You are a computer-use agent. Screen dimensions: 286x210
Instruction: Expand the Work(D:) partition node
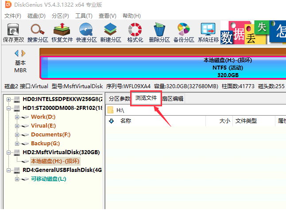(x=17, y=117)
